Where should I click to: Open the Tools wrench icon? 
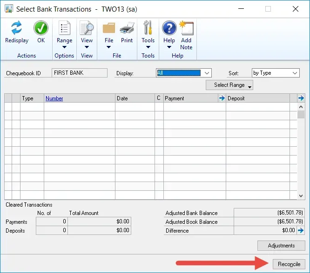148,28
